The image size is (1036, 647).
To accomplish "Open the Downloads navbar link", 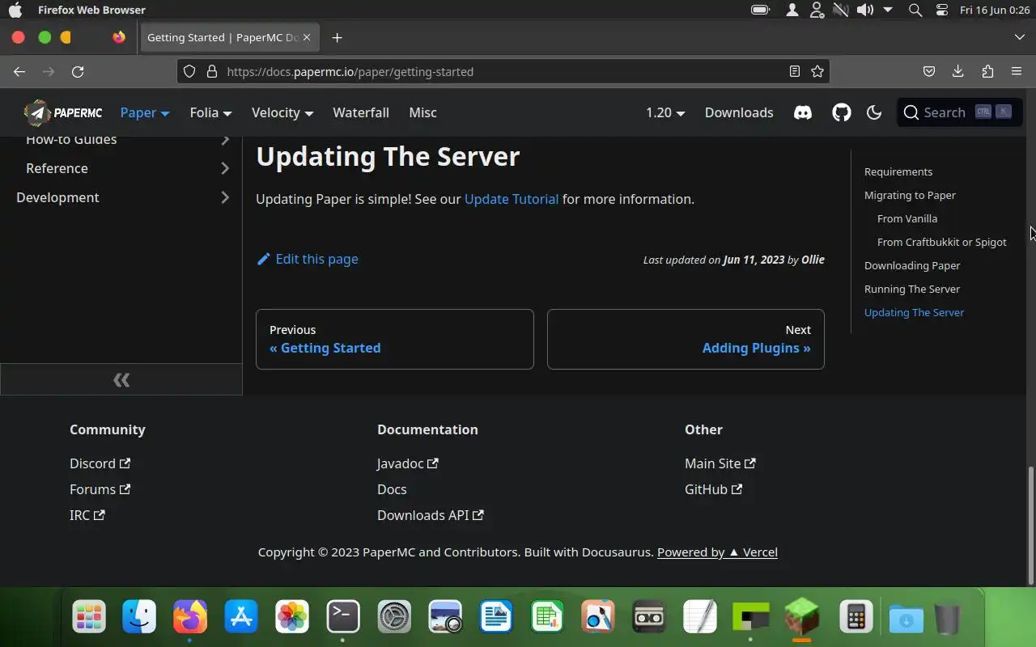I will point(739,112).
